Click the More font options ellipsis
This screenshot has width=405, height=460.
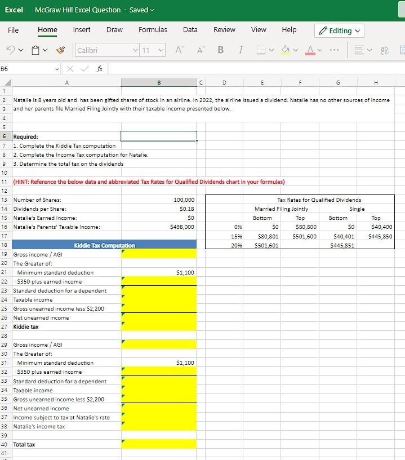pyautogui.click(x=334, y=50)
